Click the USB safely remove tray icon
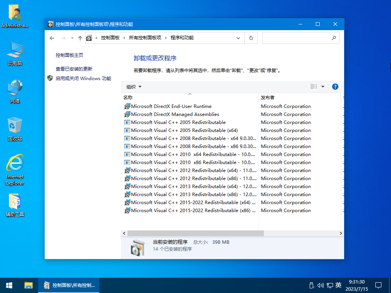The width and height of the screenshot is (391, 293). (x=311, y=285)
